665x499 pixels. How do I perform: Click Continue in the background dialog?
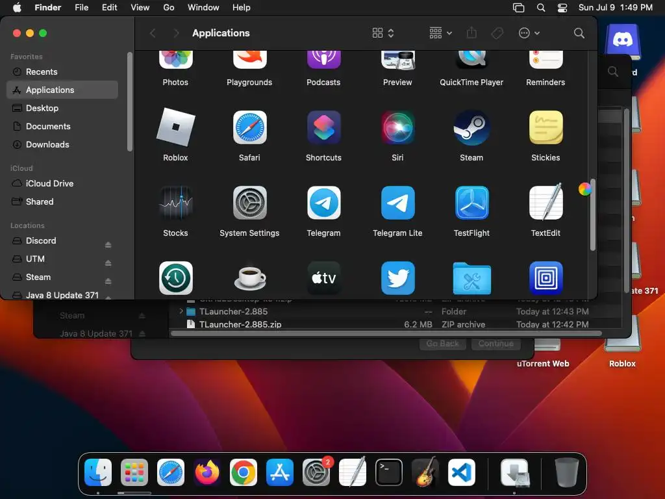pos(496,343)
